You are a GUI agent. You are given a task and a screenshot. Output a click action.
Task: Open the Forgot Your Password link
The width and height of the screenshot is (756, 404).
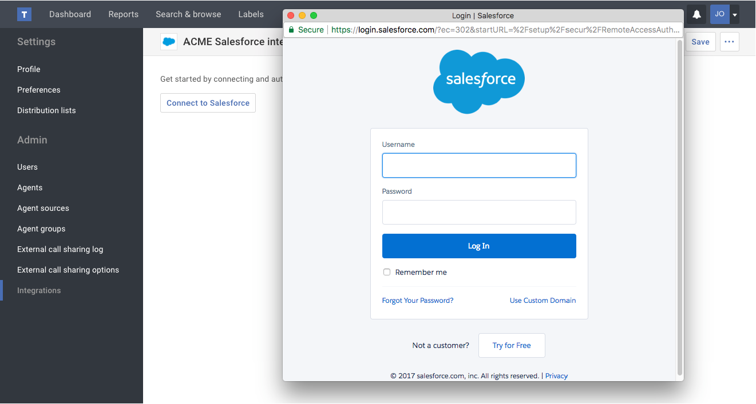417,300
